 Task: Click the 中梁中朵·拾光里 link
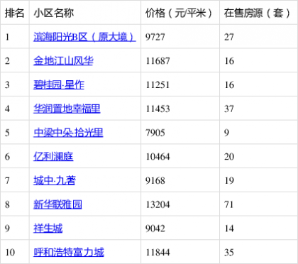point(68,133)
